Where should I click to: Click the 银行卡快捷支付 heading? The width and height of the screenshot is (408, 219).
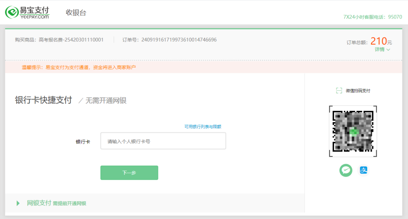[43, 100]
